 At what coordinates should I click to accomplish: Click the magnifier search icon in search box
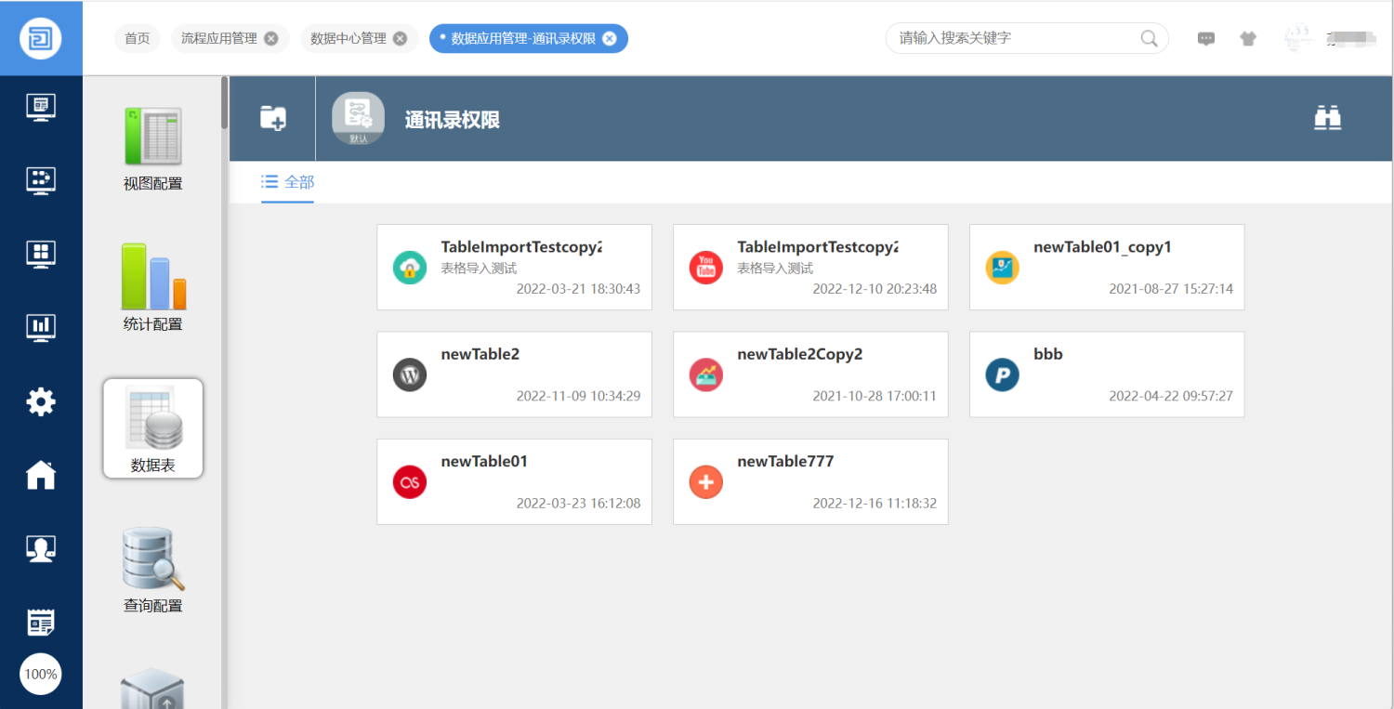1149,38
